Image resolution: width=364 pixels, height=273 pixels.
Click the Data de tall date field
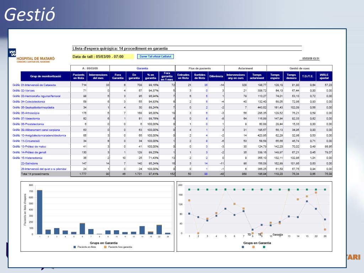(x=103, y=57)
